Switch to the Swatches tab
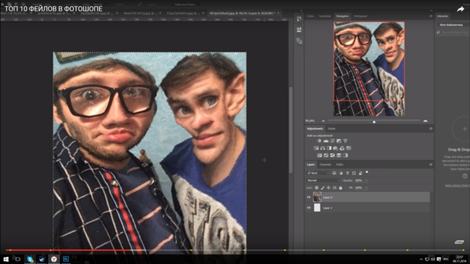Screen dimensions: 470x264 (325, 16)
